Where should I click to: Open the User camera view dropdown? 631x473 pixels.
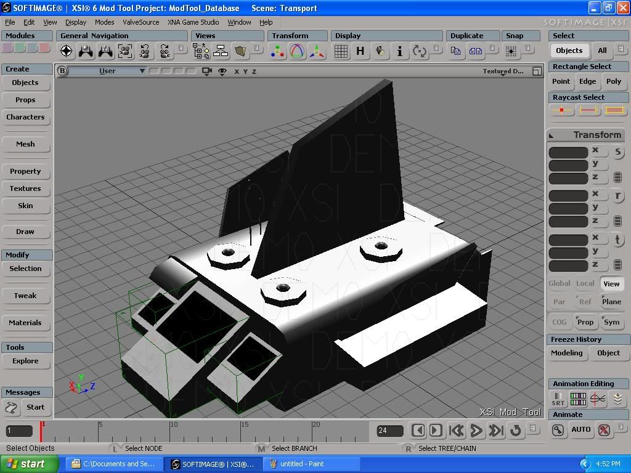point(107,71)
